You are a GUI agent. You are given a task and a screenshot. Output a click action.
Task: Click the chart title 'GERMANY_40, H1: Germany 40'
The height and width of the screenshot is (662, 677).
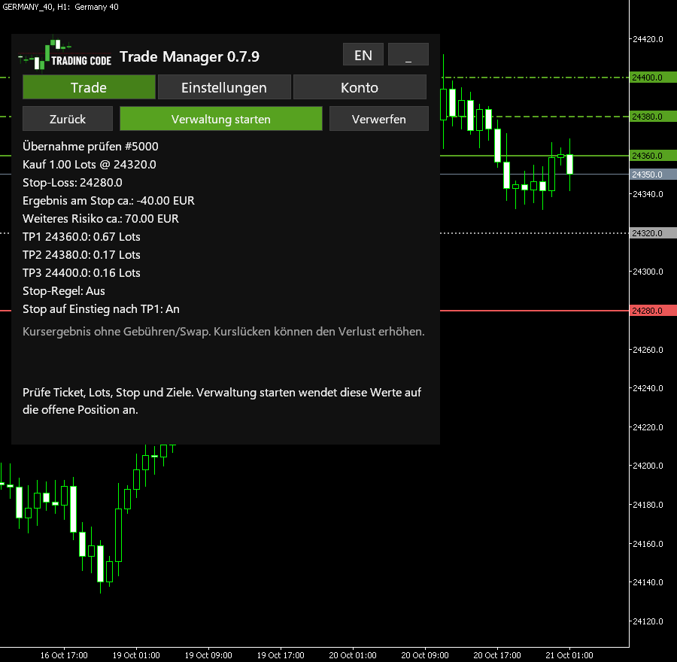(x=60, y=7)
